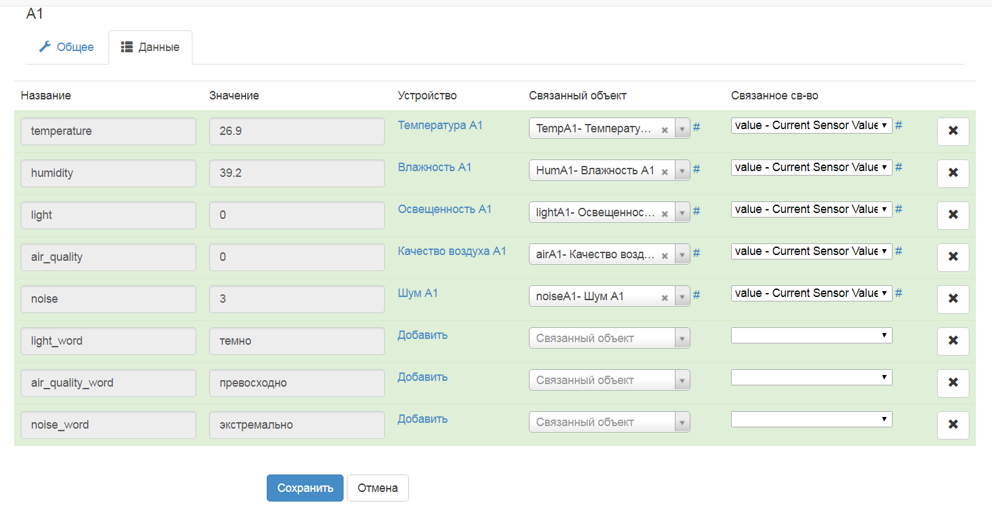Screen dimensions: 992x519
Task: Open the Температура A1 device link
Action: click(x=440, y=125)
